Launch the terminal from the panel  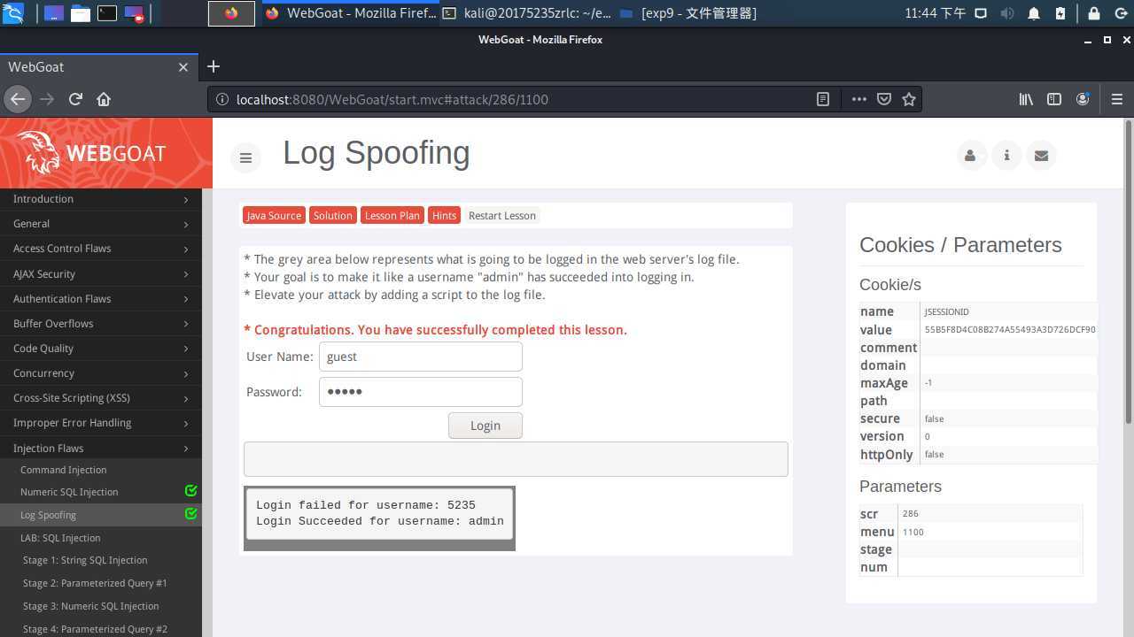[x=107, y=13]
